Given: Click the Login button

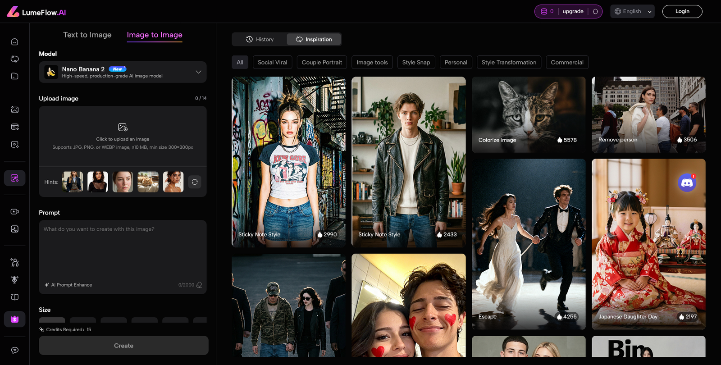Looking at the screenshot, I should tap(682, 12).
